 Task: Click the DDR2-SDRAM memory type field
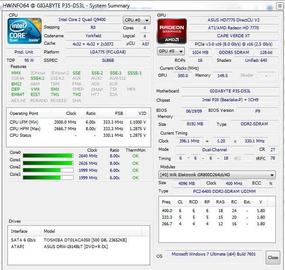click(254, 124)
